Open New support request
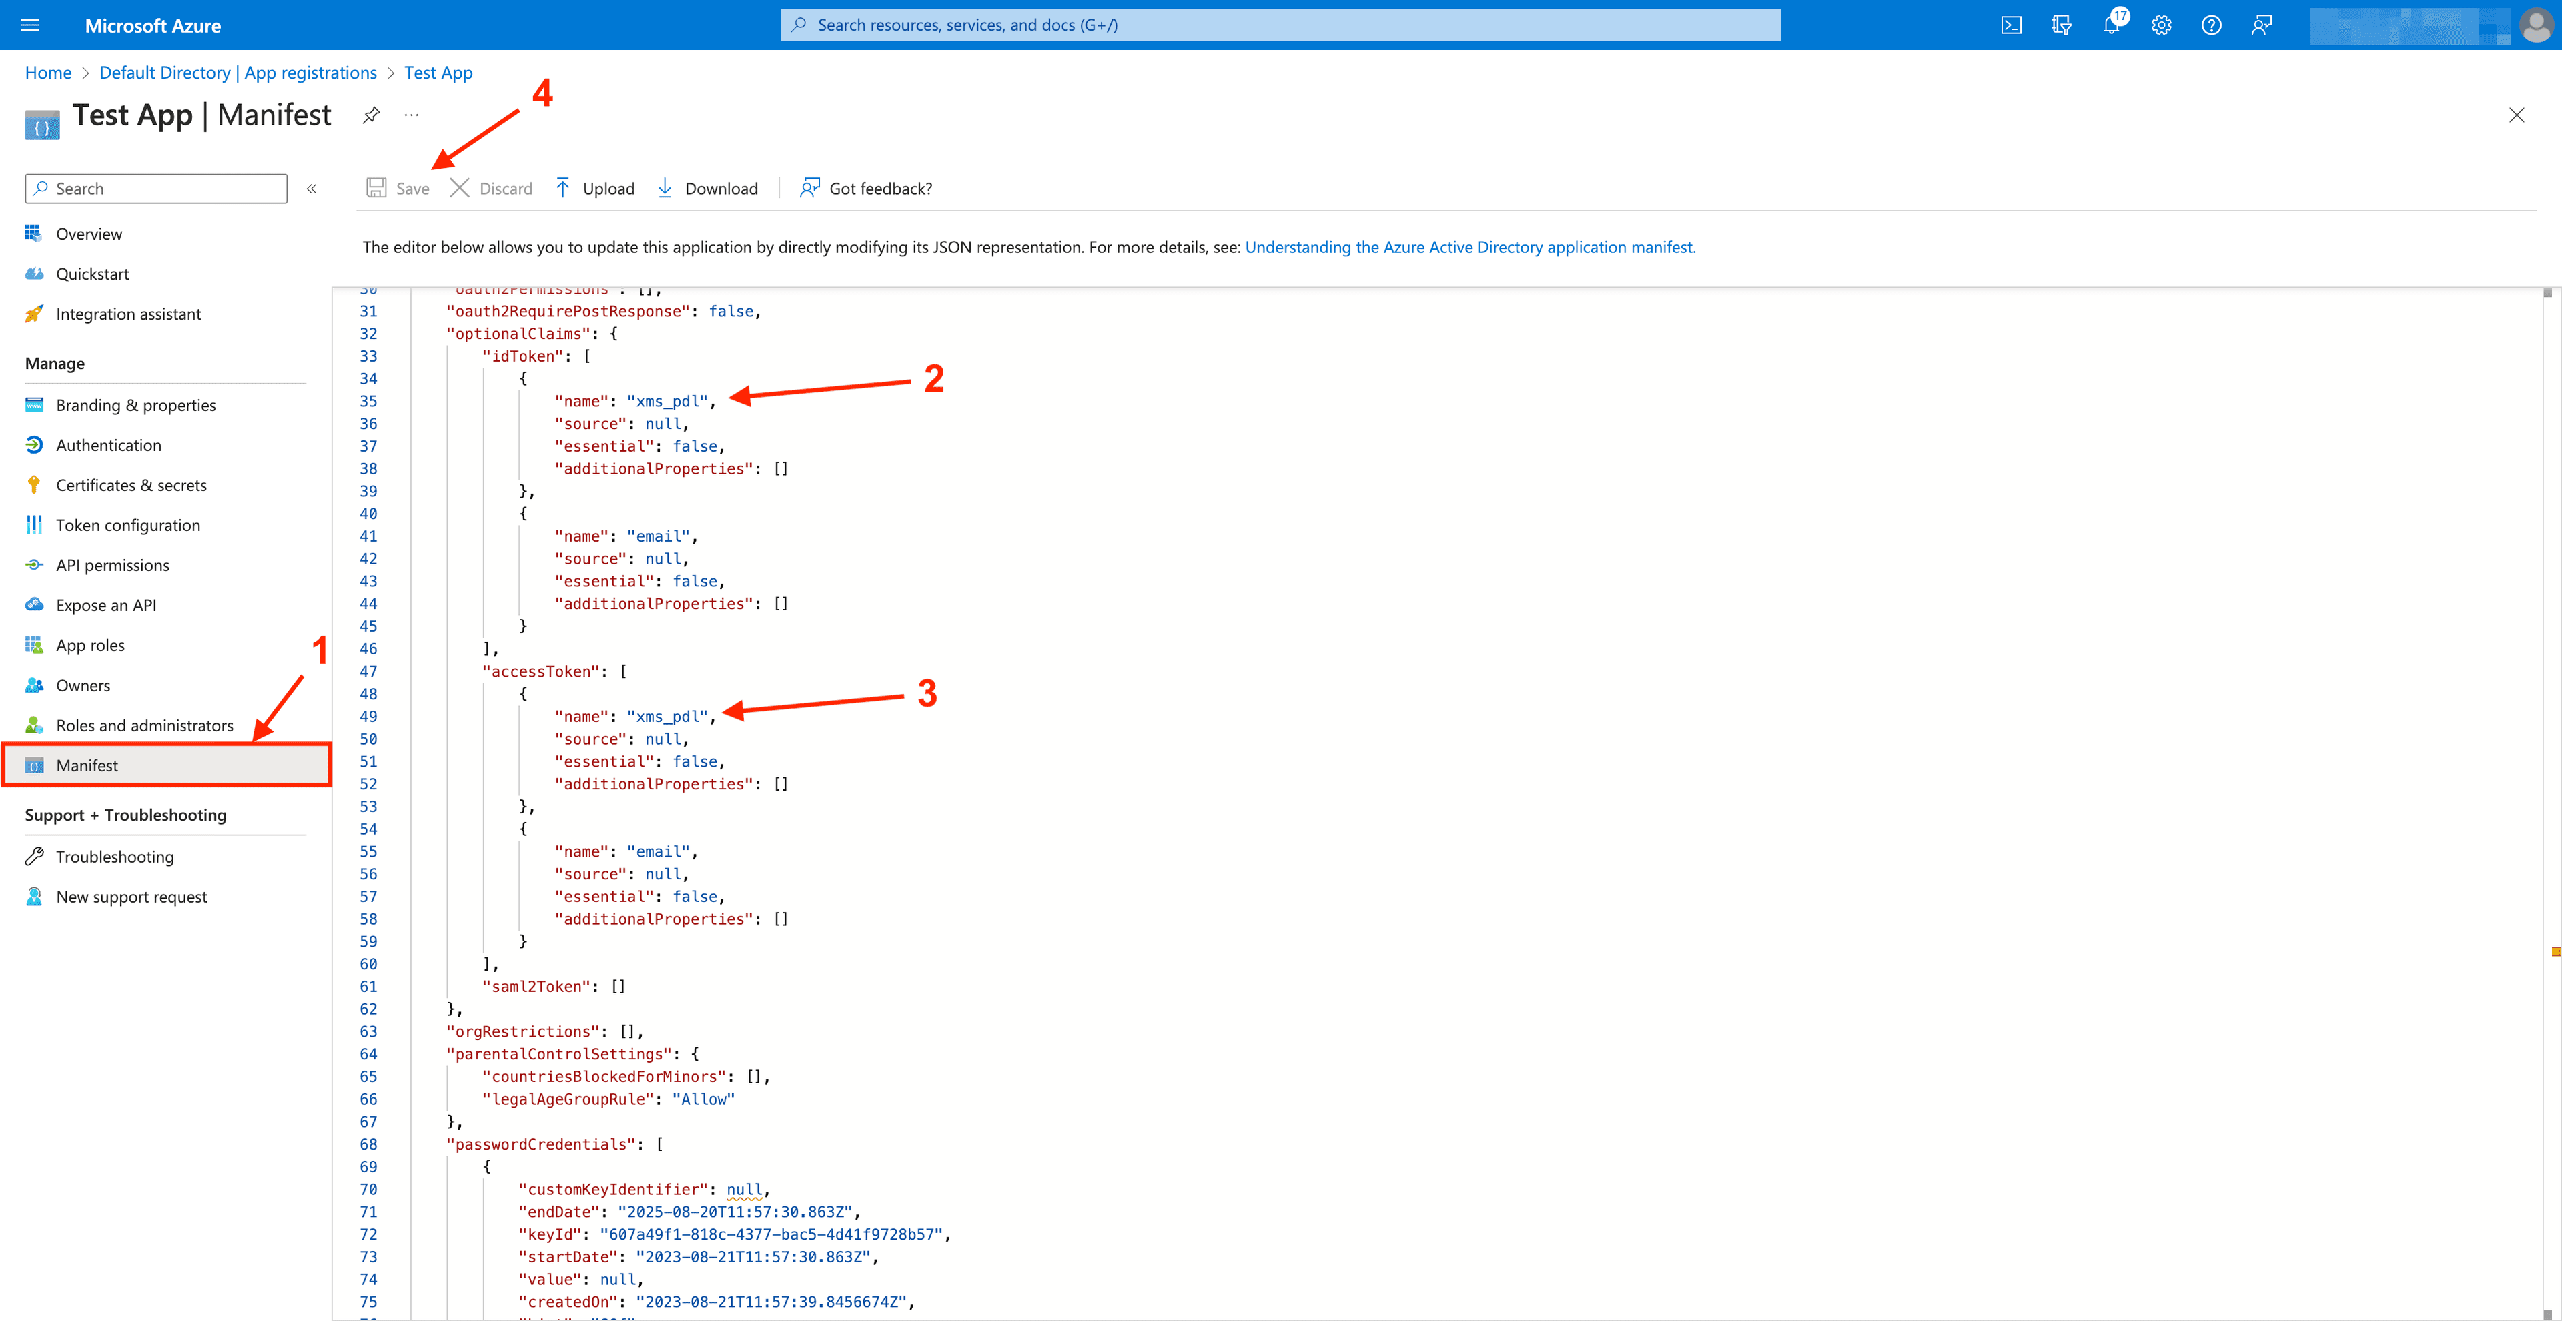Viewport: 2562px width, 1321px height. [131, 897]
